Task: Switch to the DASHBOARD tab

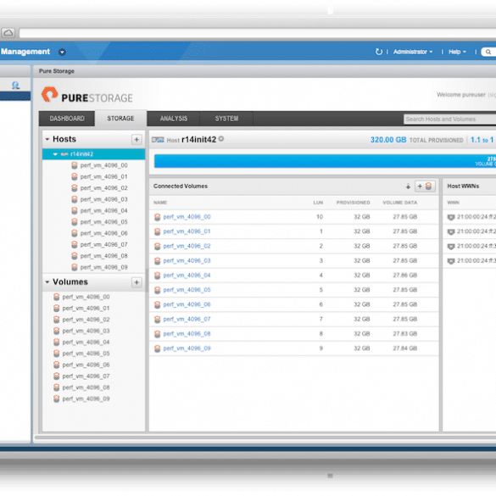Action: tap(67, 119)
